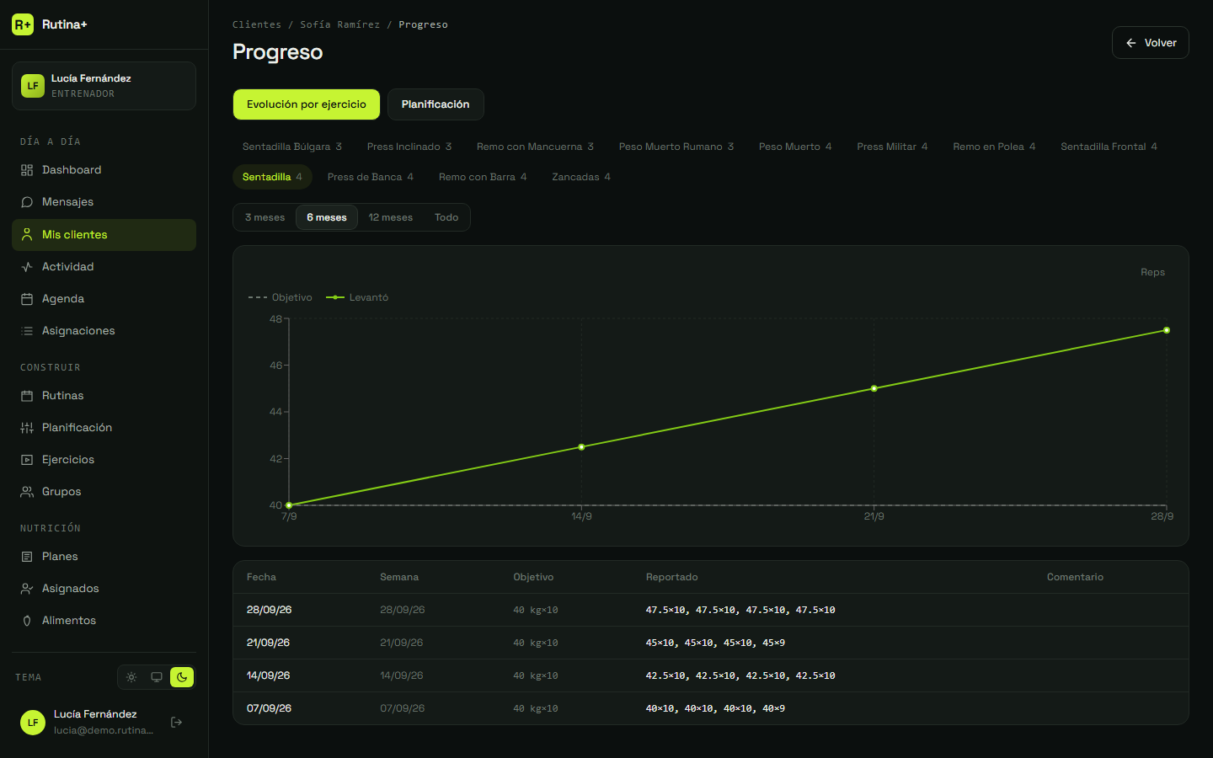Open the Alimentos icon
This screenshot has height=758, width=1213.
[x=27, y=621]
